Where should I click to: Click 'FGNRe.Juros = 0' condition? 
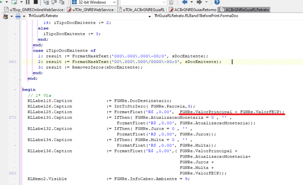coord(155,129)
